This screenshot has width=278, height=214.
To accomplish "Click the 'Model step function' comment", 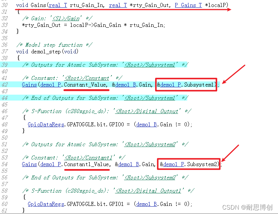I will pos(54,45).
